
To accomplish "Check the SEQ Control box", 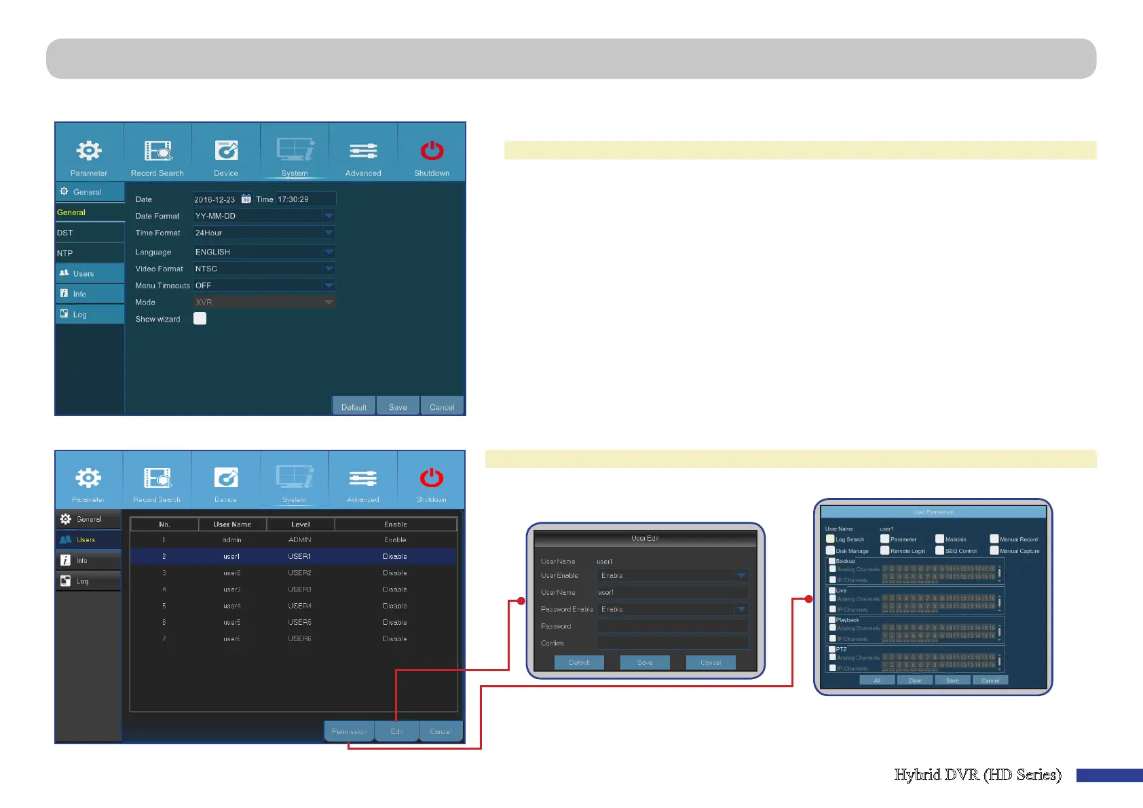I will (x=940, y=550).
